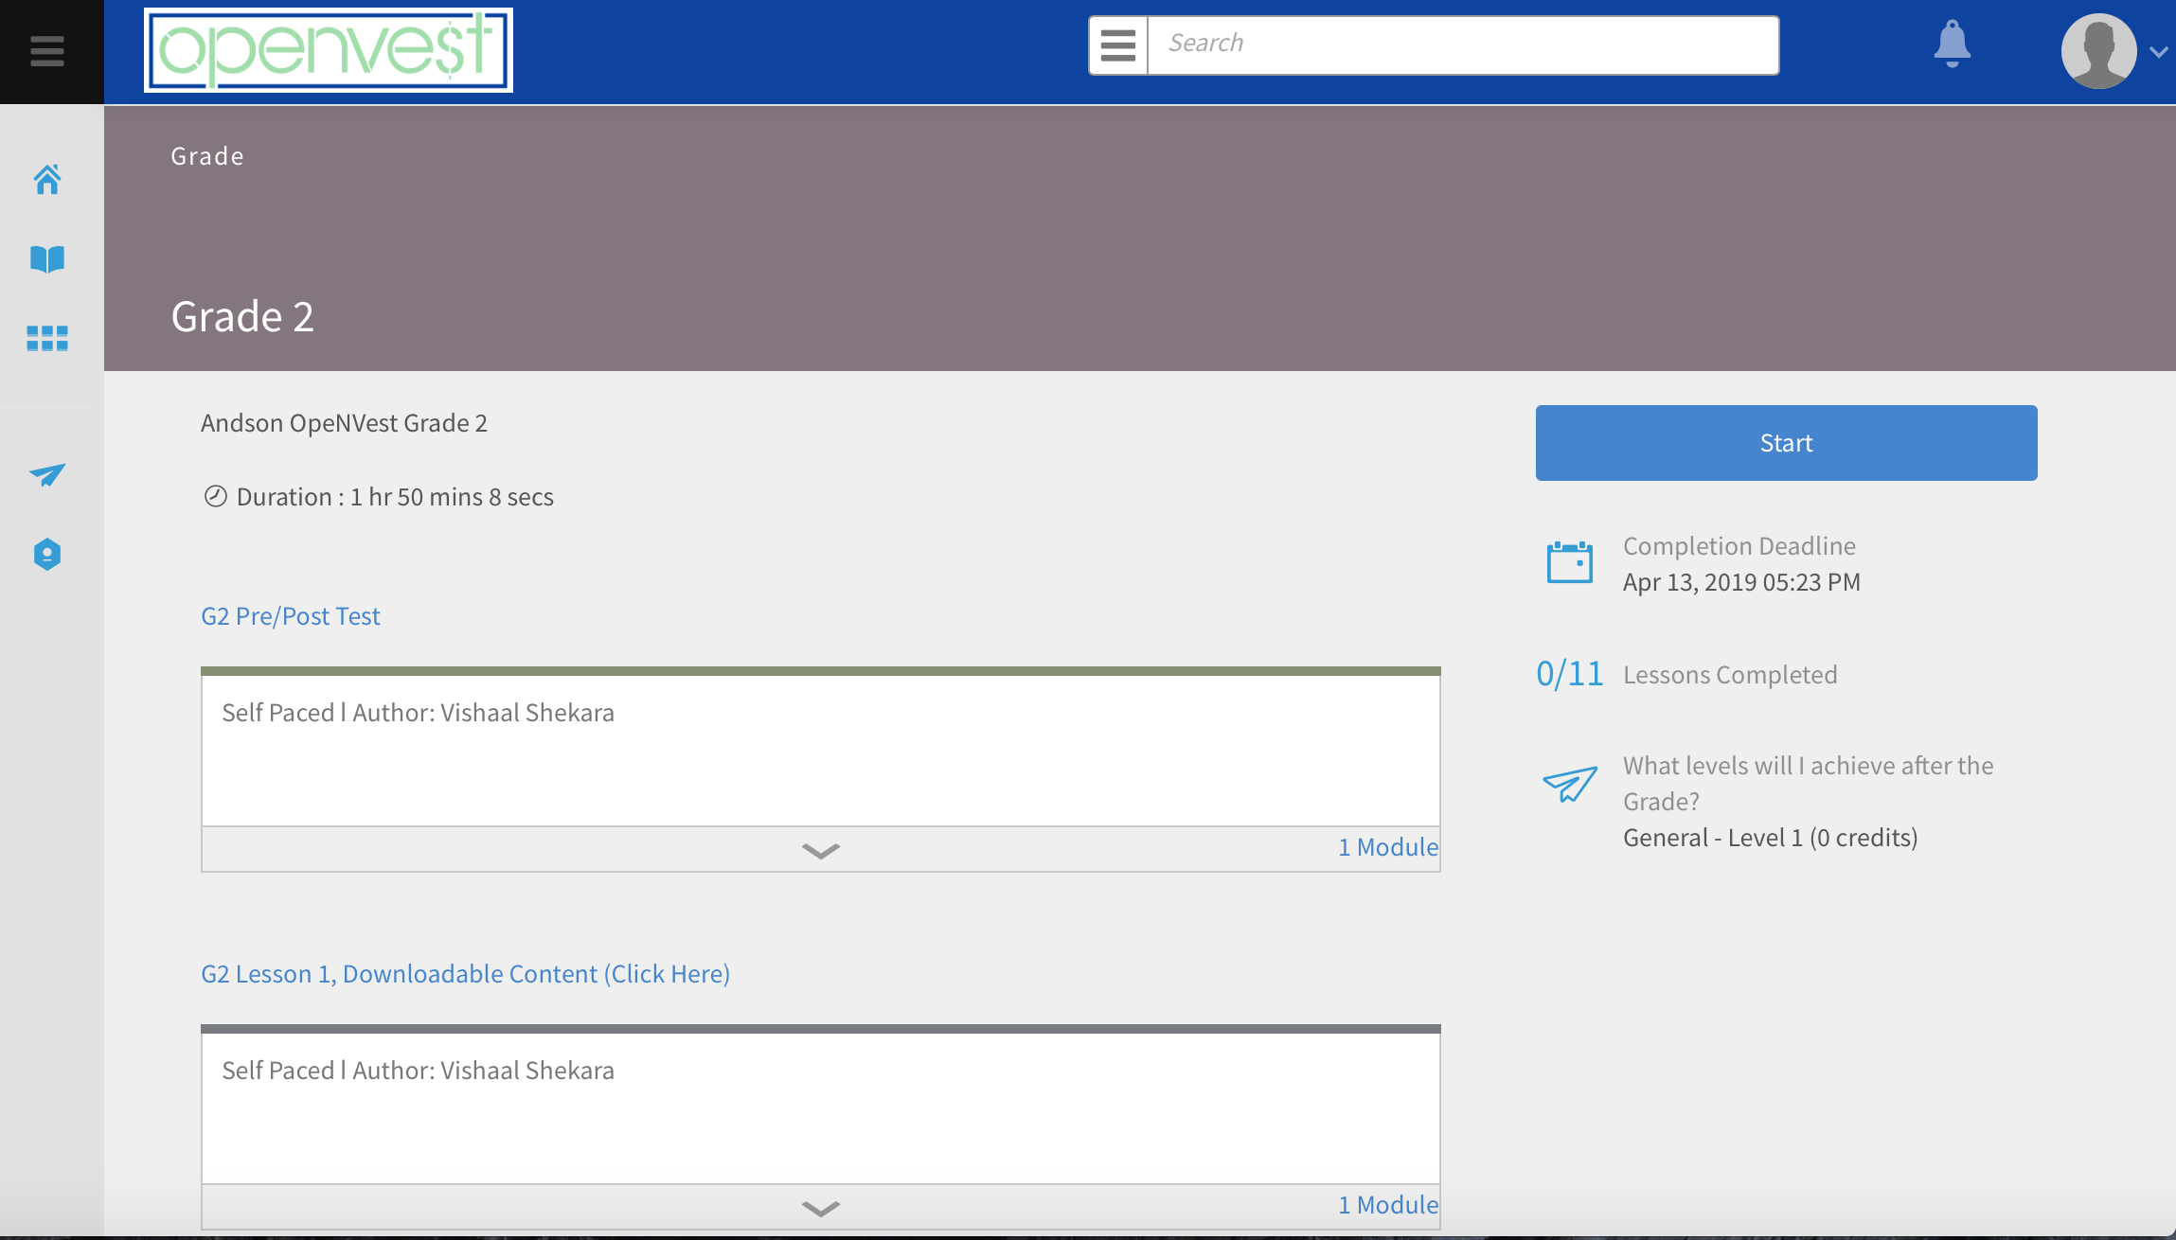
Task: Open the paper plane sidebar icon
Action: click(x=47, y=474)
